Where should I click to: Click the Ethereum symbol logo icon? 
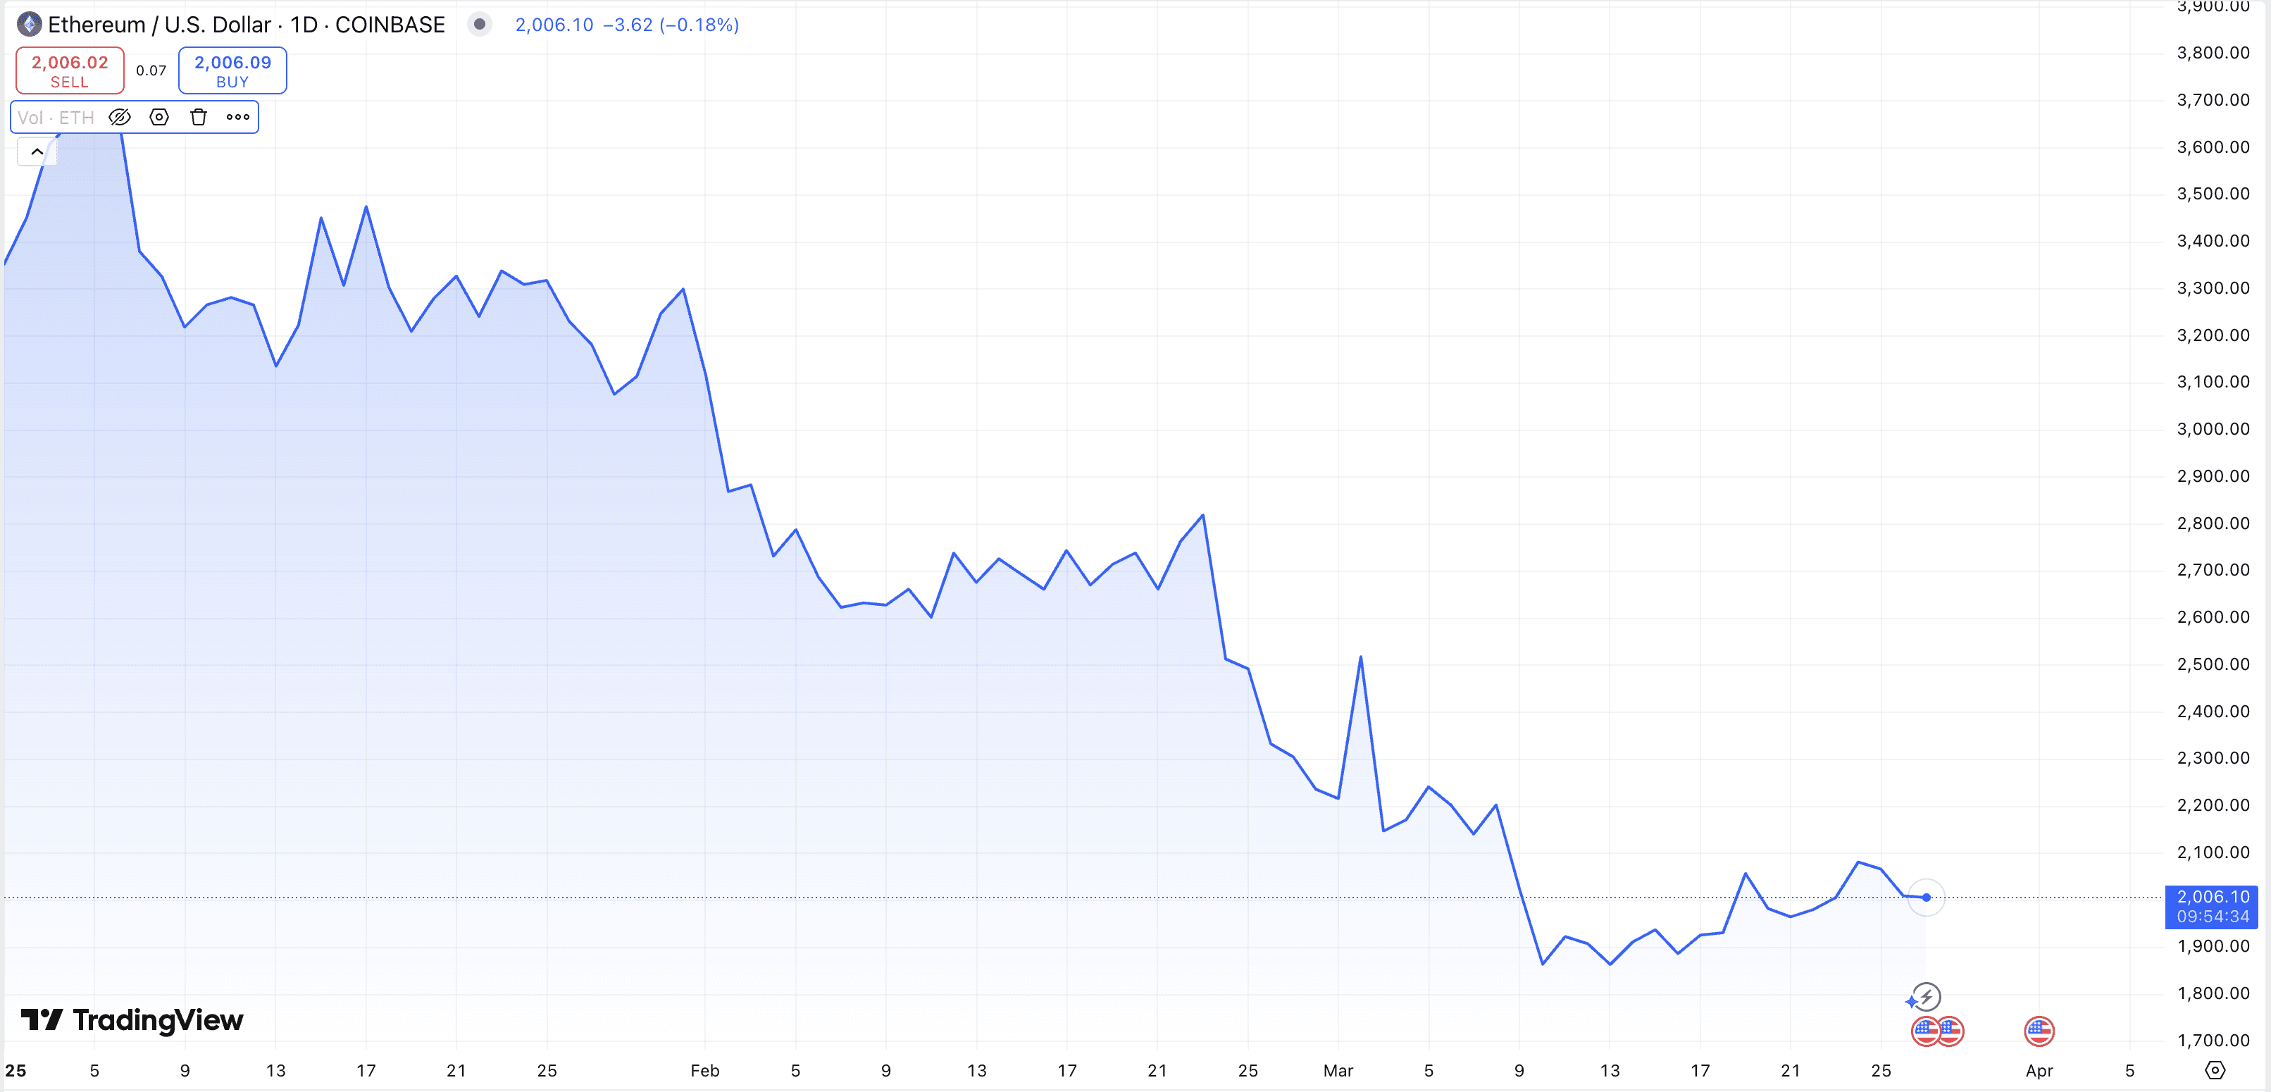click(x=30, y=25)
